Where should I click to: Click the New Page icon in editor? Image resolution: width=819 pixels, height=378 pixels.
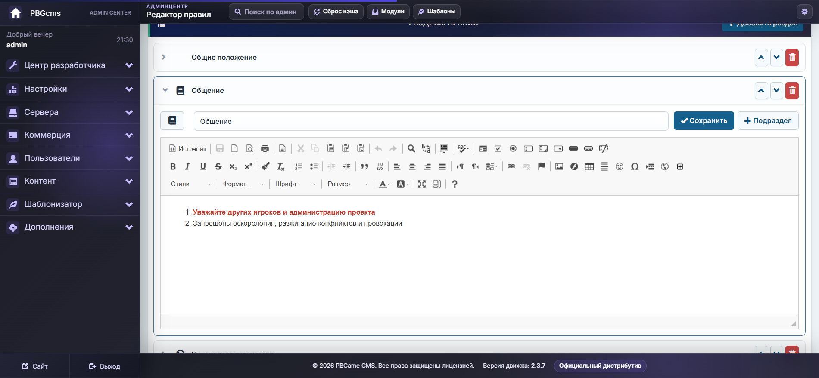234,149
